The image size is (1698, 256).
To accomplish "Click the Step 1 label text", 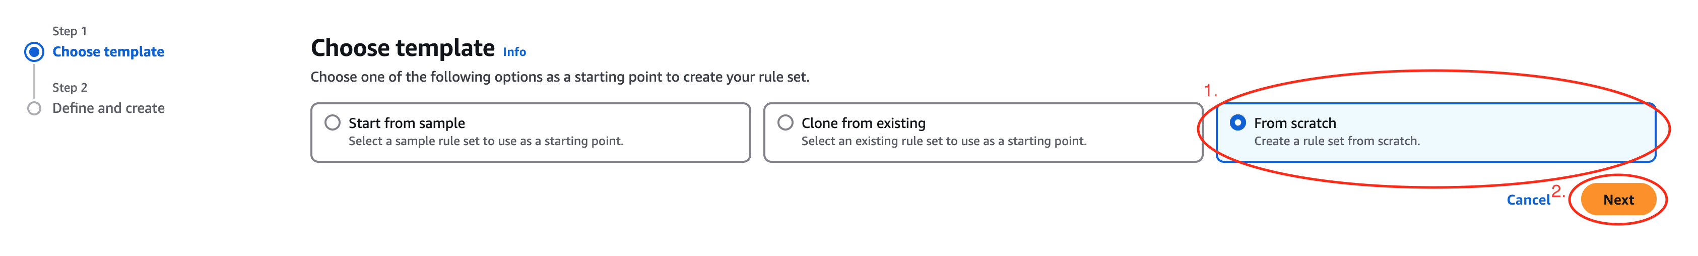I will click(x=69, y=31).
